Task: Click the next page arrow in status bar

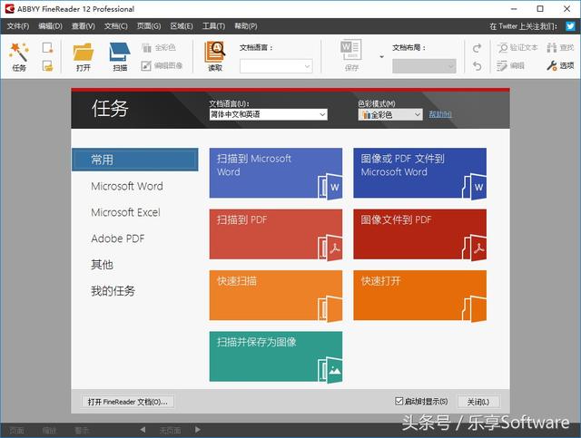Action: (198, 430)
